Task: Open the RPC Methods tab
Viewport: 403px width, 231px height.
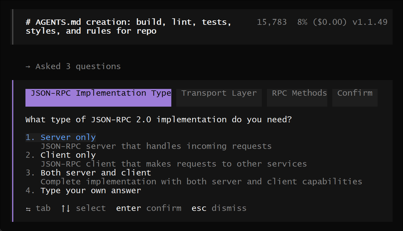Action: click(297, 97)
